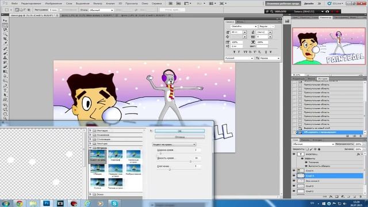The image size is (368, 207).
Task: Open font family dropdown in Character panel
Action: tap(244, 26)
